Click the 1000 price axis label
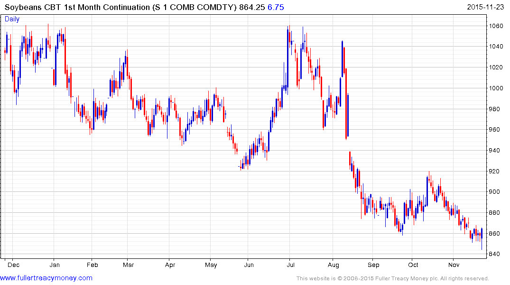Viewport: 510px width, 285px height. point(496,88)
